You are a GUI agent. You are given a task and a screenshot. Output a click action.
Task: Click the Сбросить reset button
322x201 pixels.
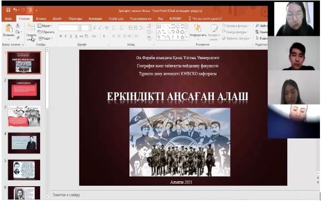(x=46, y=32)
